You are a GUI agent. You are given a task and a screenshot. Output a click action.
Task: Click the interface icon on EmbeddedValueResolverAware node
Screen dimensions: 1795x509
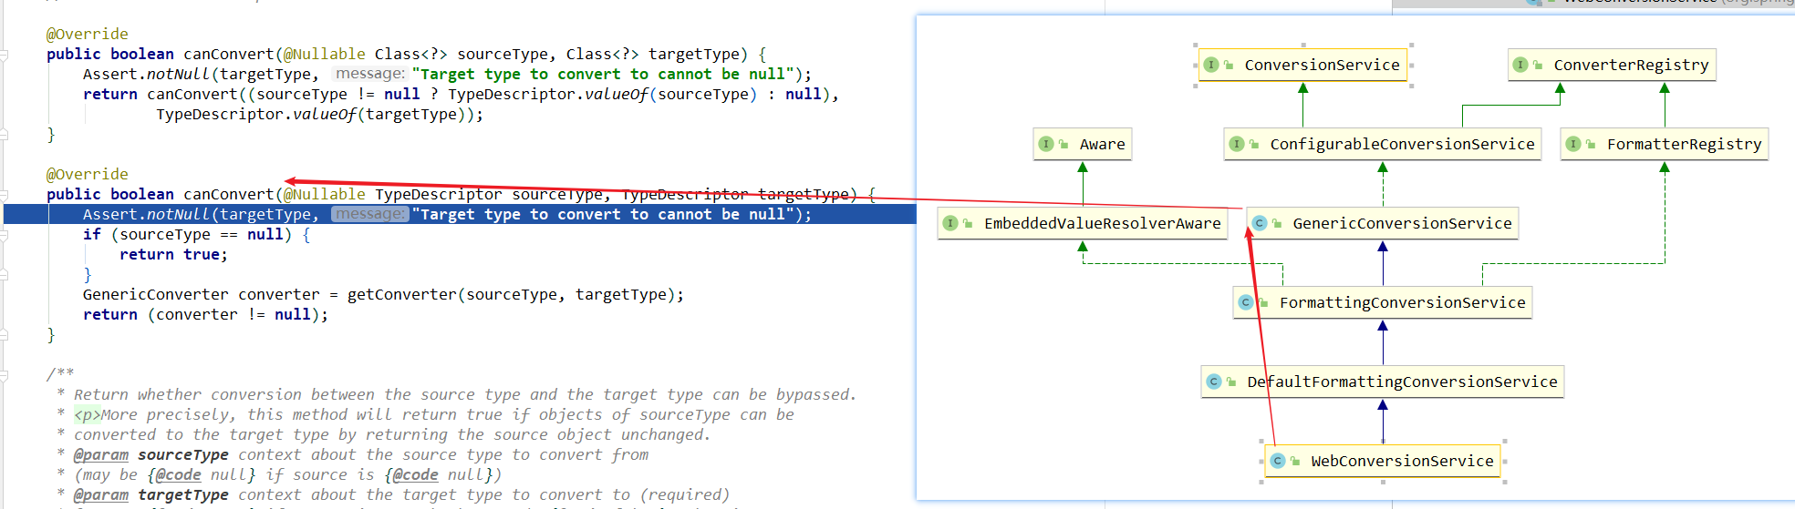click(x=950, y=223)
